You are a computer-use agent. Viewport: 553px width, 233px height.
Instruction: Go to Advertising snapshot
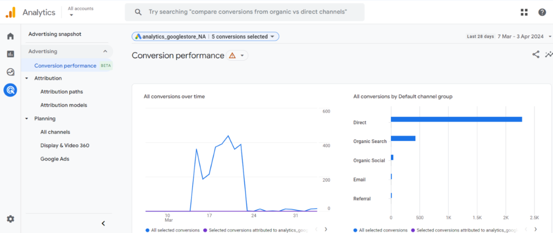(x=55, y=34)
